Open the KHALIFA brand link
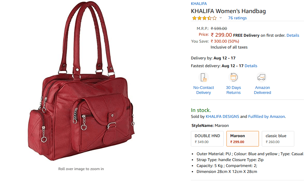The height and width of the screenshot is (181, 308). click(x=199, y=3)
